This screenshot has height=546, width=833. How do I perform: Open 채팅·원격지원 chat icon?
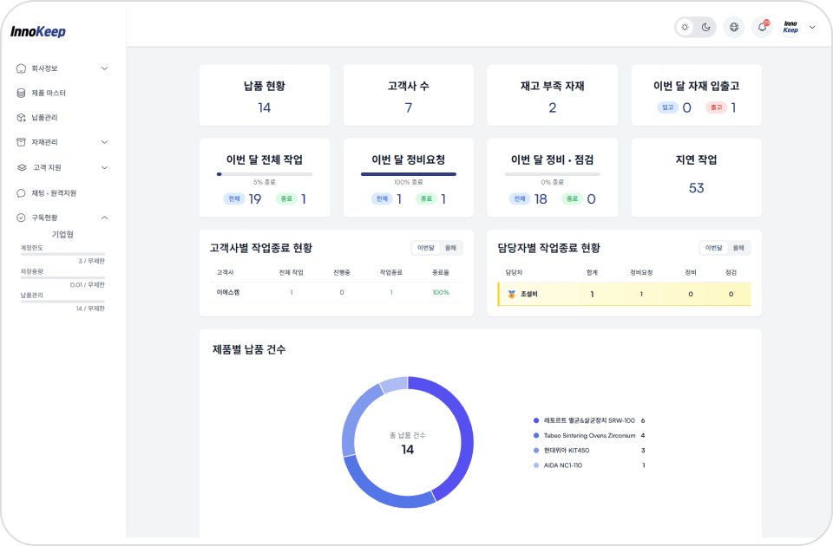point(20,192)
